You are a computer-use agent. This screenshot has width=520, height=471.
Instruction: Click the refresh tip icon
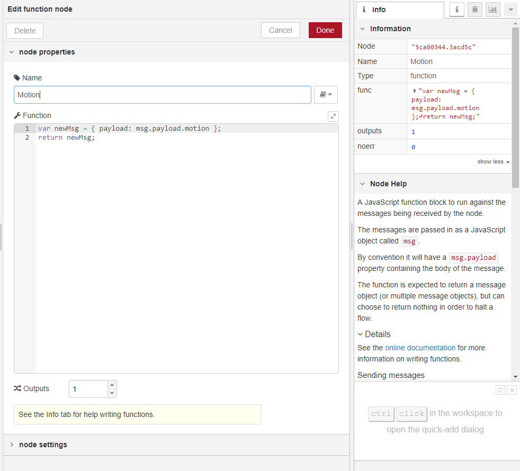point(500,390)
